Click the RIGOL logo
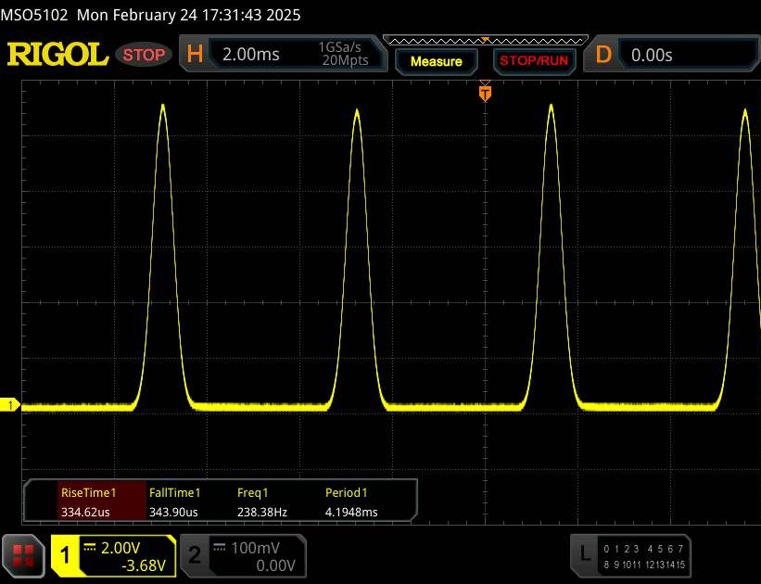Viewport: 761px width, 584px height. coord(57,54)
